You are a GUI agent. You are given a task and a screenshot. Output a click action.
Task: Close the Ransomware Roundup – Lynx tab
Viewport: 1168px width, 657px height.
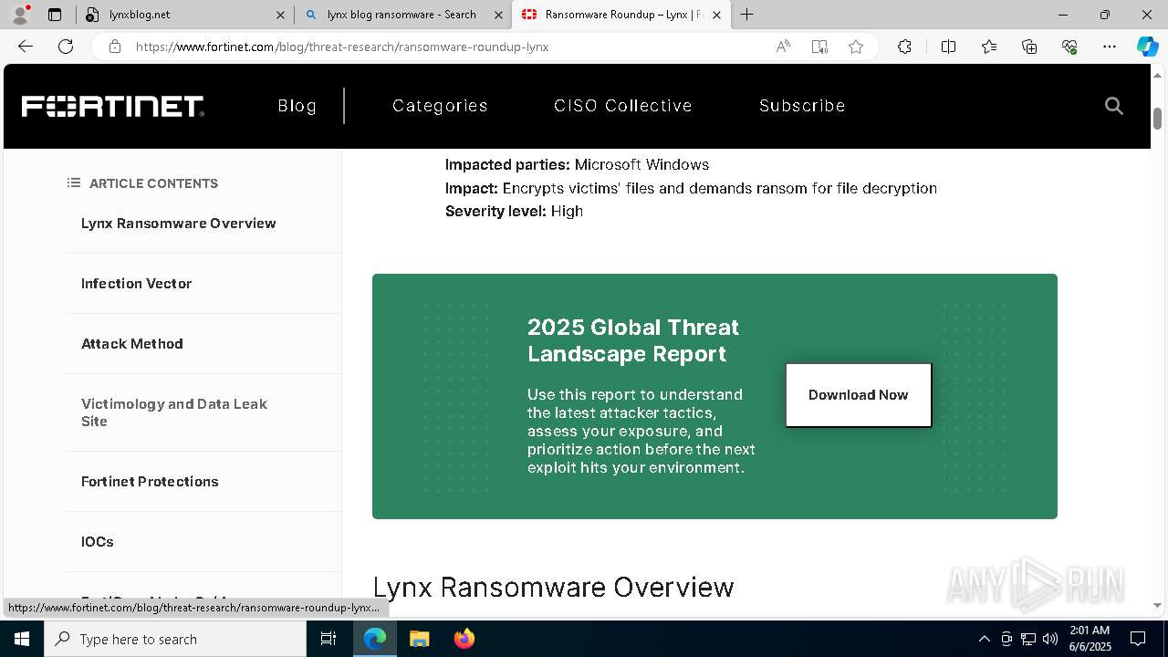point(716,15)
